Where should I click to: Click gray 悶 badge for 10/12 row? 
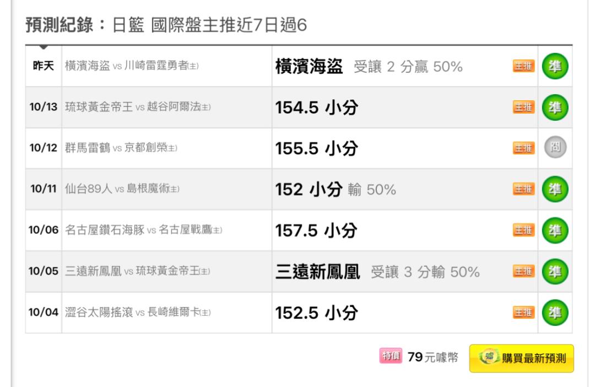click(x=555, y=147)
